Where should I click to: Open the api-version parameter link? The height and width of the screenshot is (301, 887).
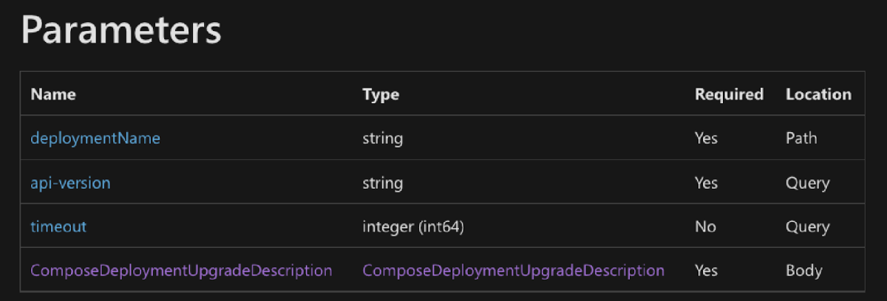point(70,182)
